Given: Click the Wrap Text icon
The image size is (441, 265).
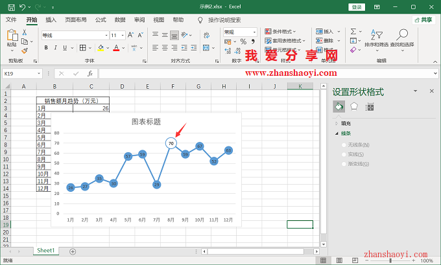Looking at the screenshot, I should [x=206, y=35].
